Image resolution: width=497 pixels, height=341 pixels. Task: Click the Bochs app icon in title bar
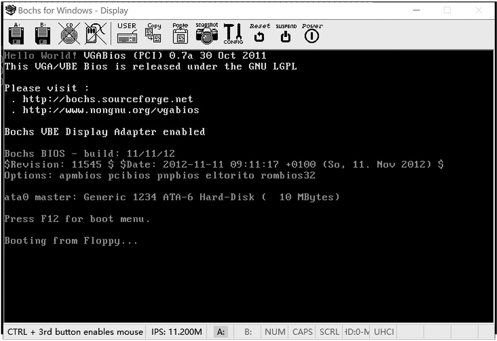10,10
